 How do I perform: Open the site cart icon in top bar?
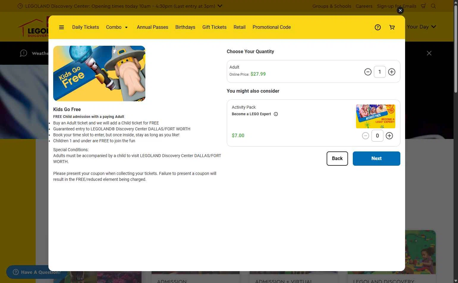click(424, 6)
